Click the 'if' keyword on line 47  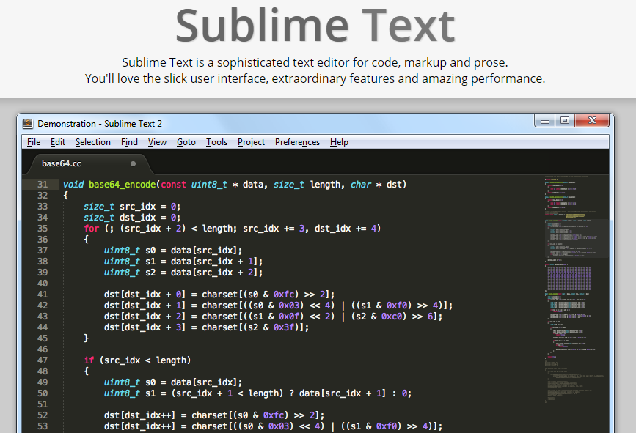(x=89, y=360)
